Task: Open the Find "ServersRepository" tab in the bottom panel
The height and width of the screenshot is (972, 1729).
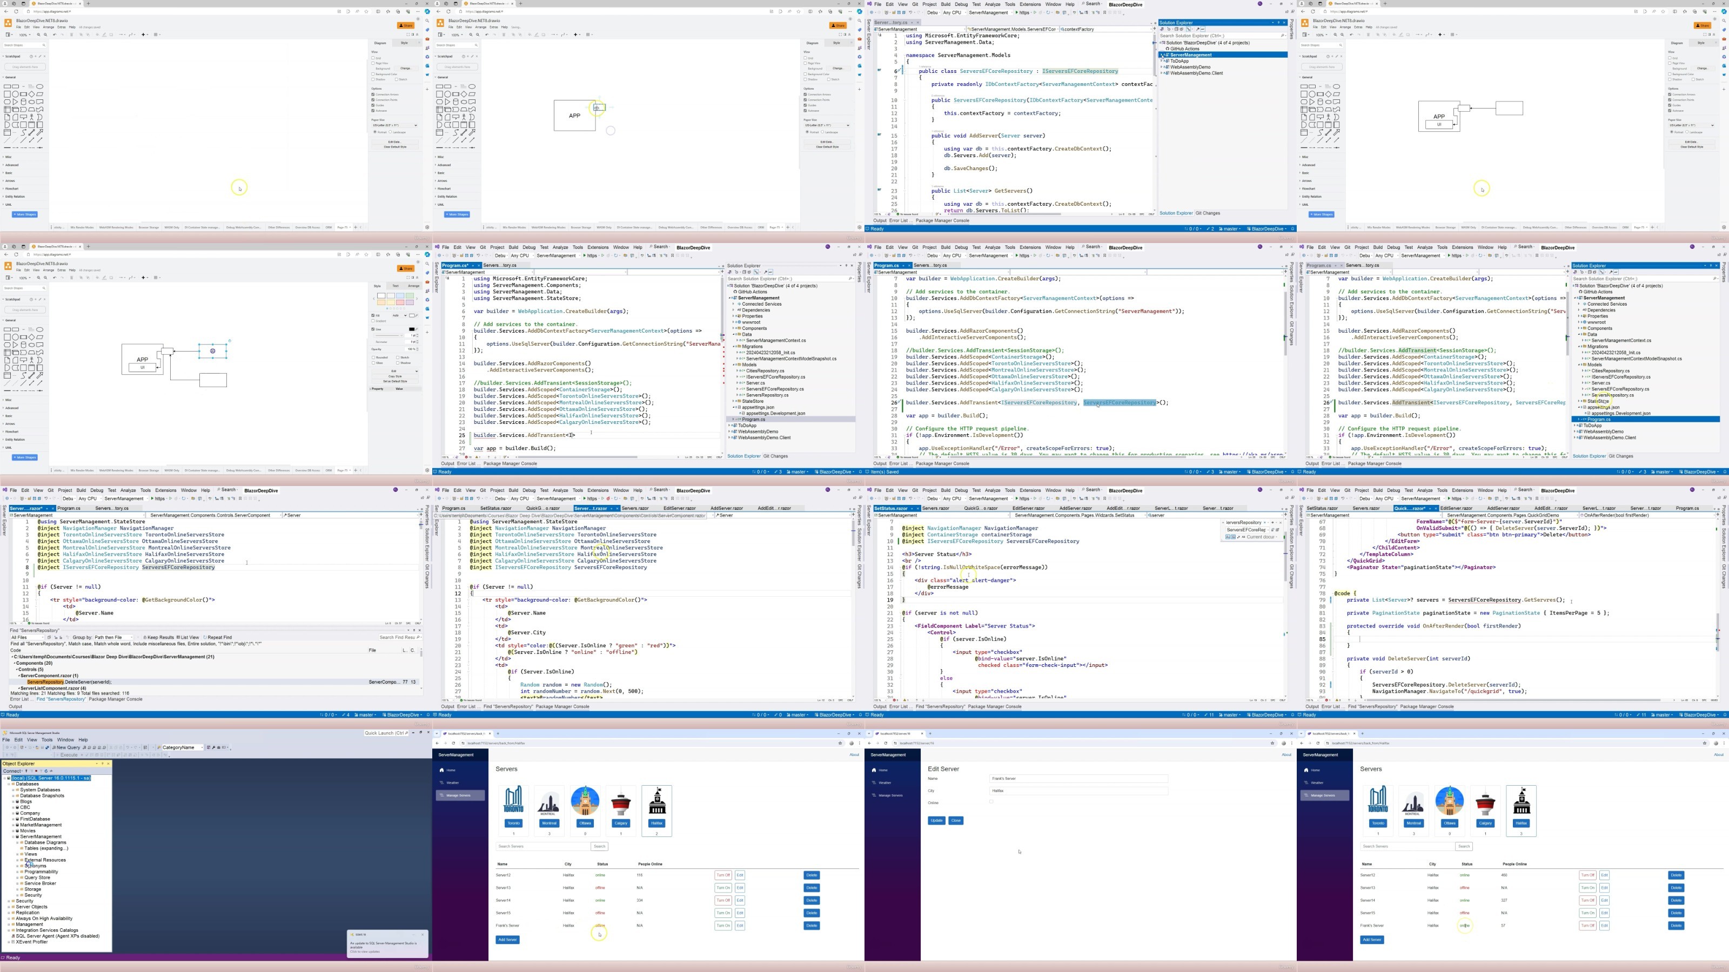Action: click(x=61, y=699)
